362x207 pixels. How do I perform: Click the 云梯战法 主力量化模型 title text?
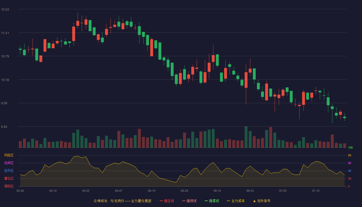click(122, 201)
